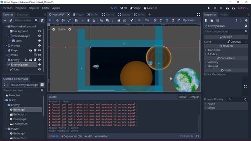The height and width of the screenshot is (141, 251).
Task: Click the Filtrar nodos search field
Action: (x=26, y=20)
